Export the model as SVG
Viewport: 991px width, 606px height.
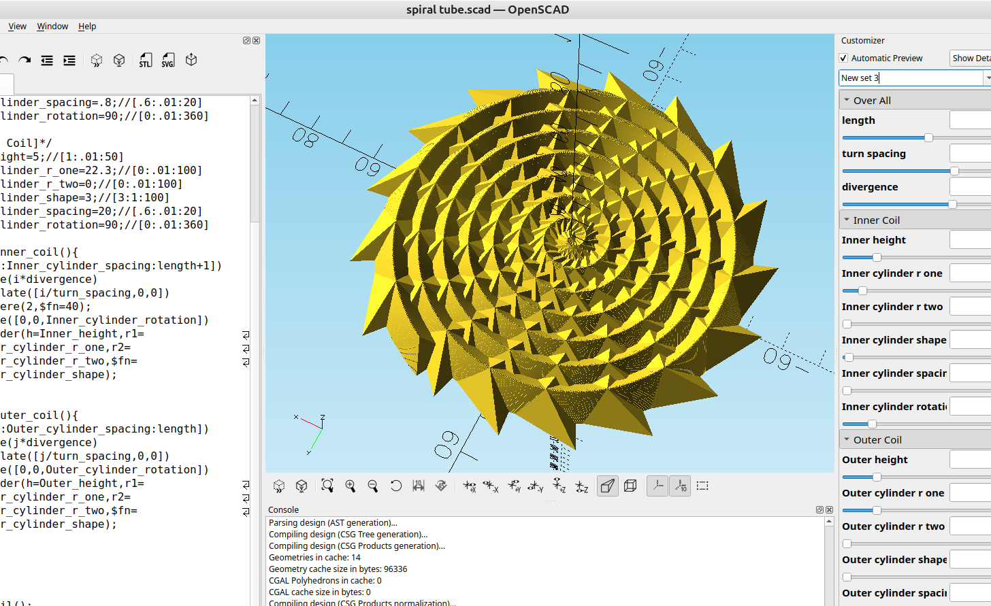pos(167,60)
